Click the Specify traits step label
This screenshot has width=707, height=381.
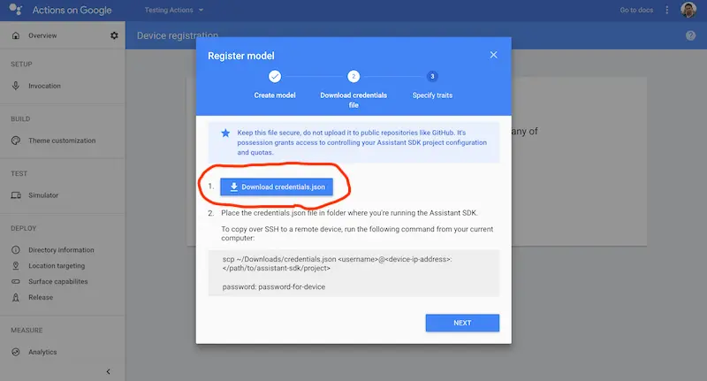[x=432, y=95]
